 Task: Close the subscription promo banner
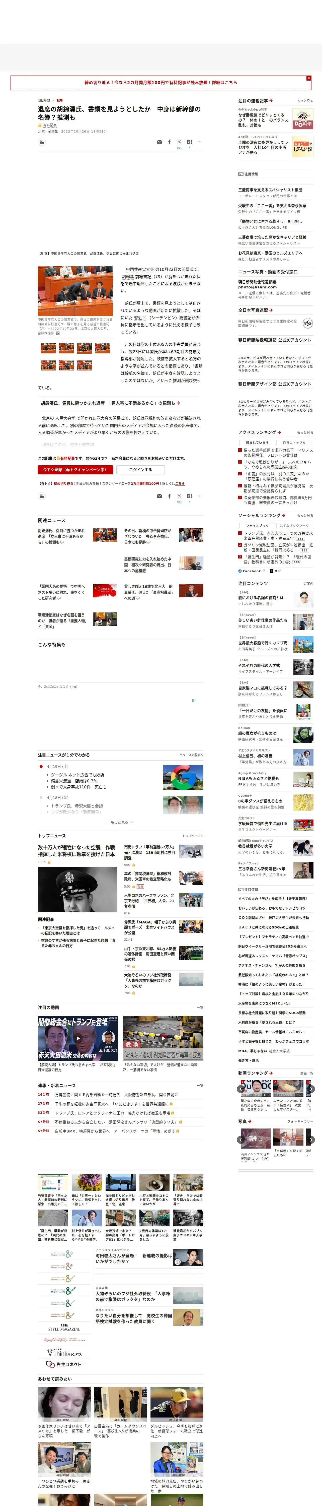coord(308,78)
